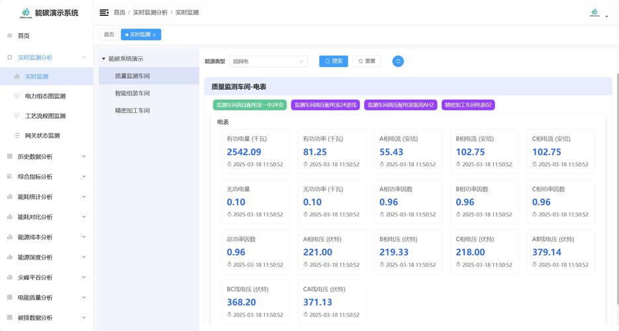Close the 实时监测 tab with its x icon
The height and width of the screenshot is (331, 619).
point(154,35)
